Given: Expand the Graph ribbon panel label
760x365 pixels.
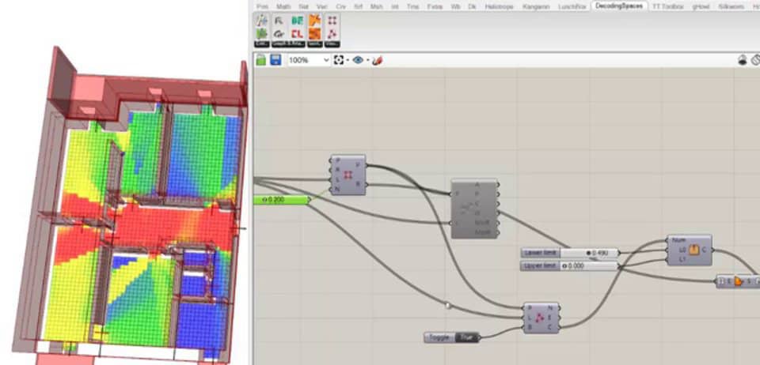Looking at the screenshot, I should tap(288, 44).
